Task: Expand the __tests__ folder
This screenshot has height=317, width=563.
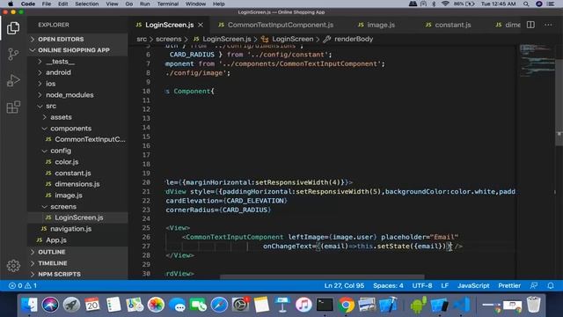Action: click(77, 62)
